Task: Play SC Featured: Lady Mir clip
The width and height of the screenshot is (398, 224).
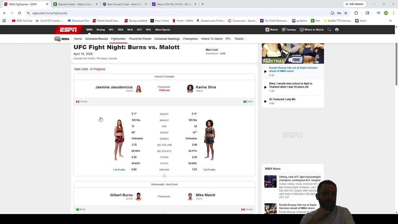Action: pyautogui.click(x=265, y=101)
